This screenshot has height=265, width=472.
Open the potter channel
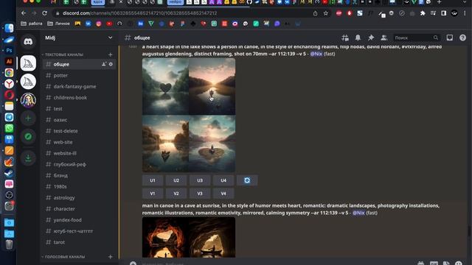tap(80, 75)
